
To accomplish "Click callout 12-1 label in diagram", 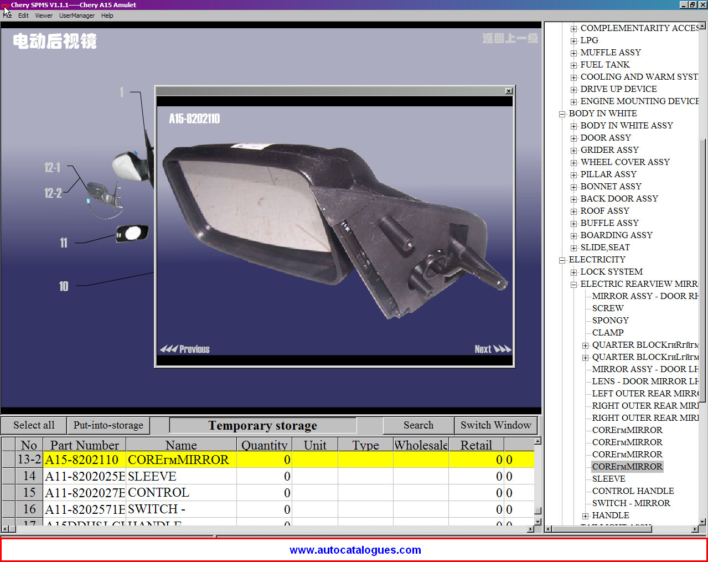I will coord(53,168).
